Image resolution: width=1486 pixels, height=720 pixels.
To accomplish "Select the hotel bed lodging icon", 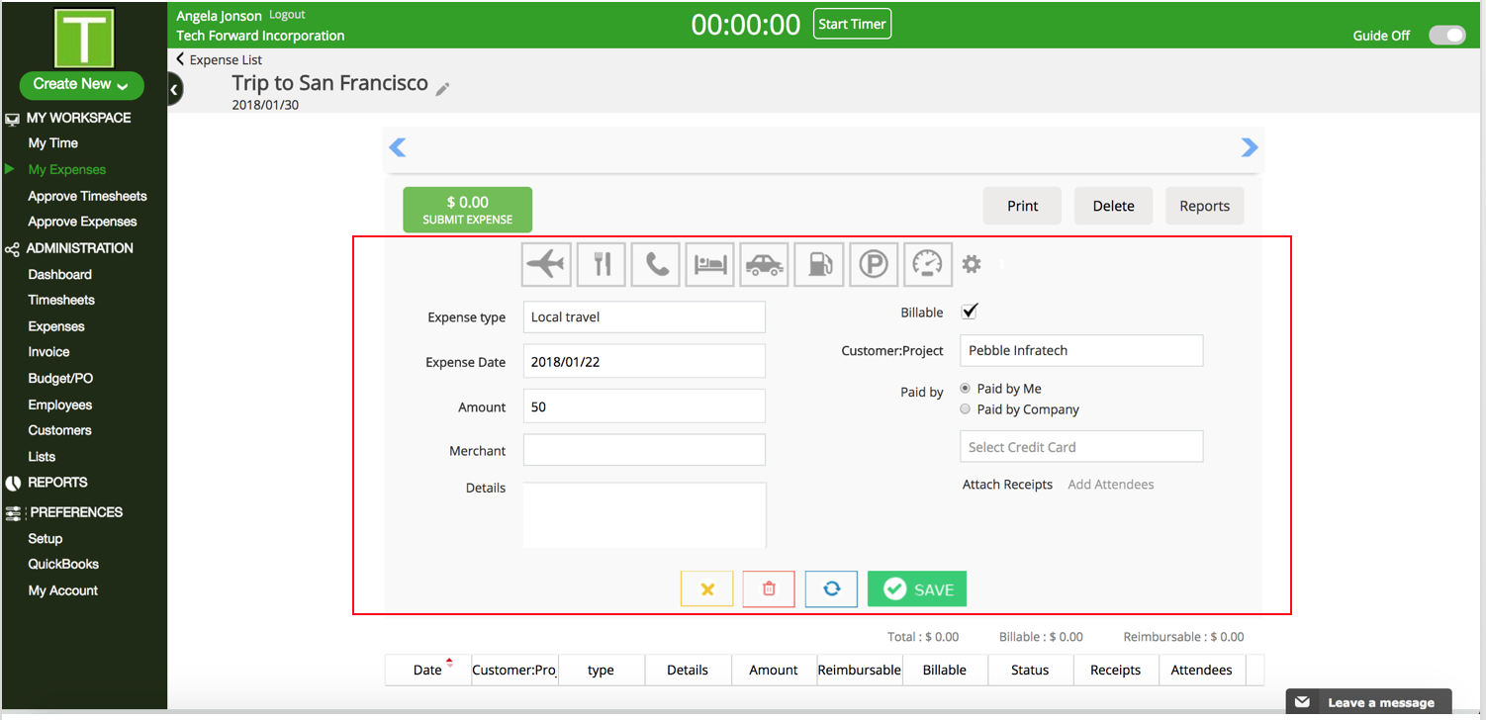I will tap(710, 264).
